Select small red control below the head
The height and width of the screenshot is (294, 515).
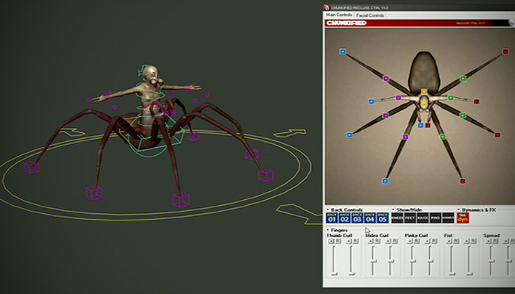[x=427, y=126]
